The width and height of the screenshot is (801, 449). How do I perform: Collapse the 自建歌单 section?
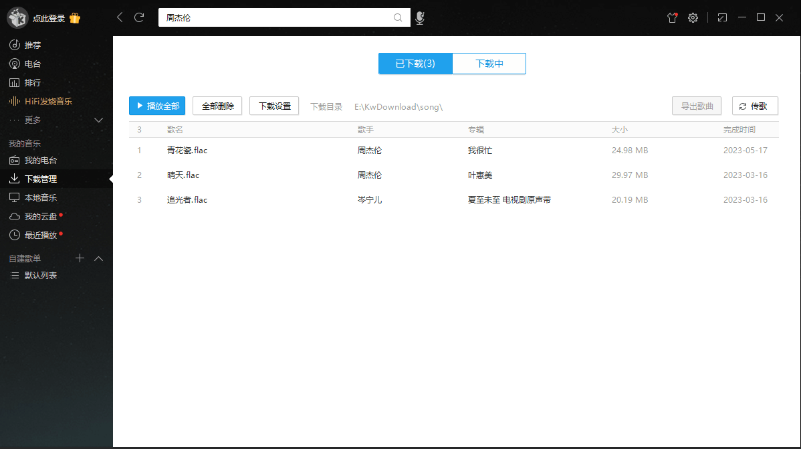[99, 258]
